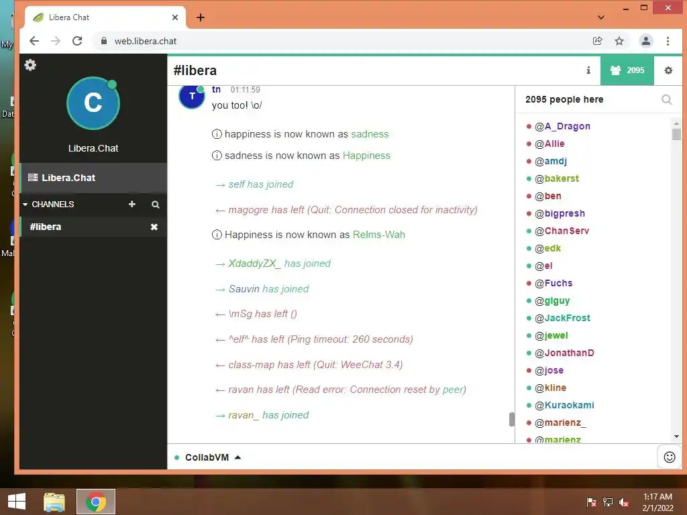The width and height of the screenshot is (687, 515).
Task: Click the nicklist scrollbar down arrow
Action: click(676, 437)
